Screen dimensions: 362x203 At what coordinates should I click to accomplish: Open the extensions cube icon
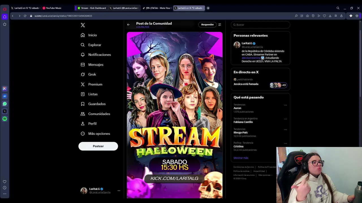click(357, 16)
